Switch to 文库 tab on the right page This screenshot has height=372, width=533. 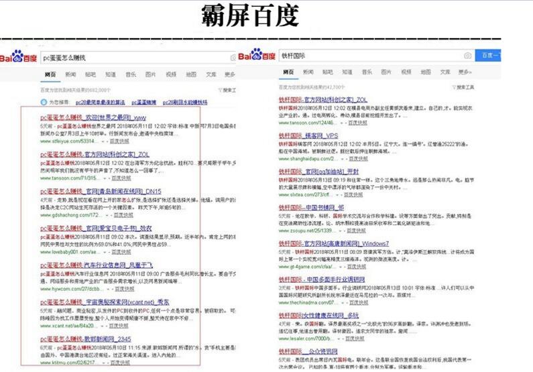[x=445, y=72]
